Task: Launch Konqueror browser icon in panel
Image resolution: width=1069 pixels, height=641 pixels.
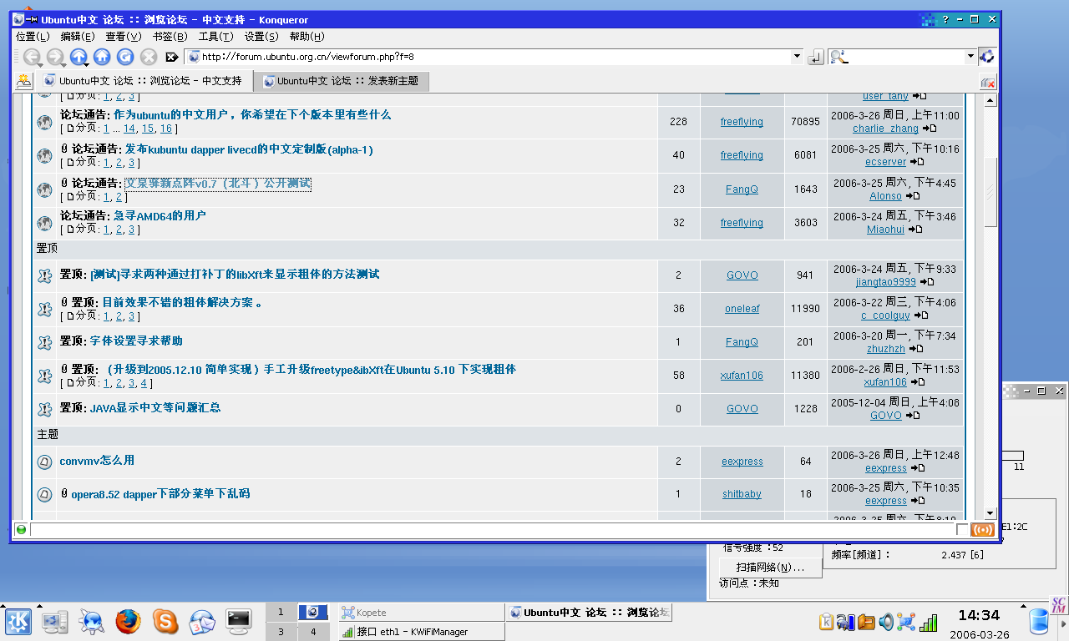Action: 92,621
